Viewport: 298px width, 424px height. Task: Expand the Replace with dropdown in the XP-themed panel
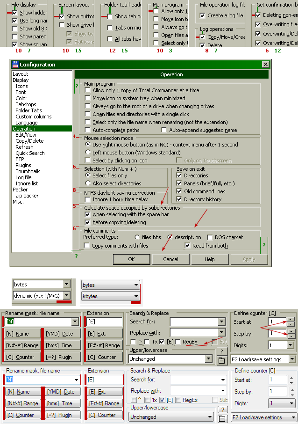[x=223, y=391]
